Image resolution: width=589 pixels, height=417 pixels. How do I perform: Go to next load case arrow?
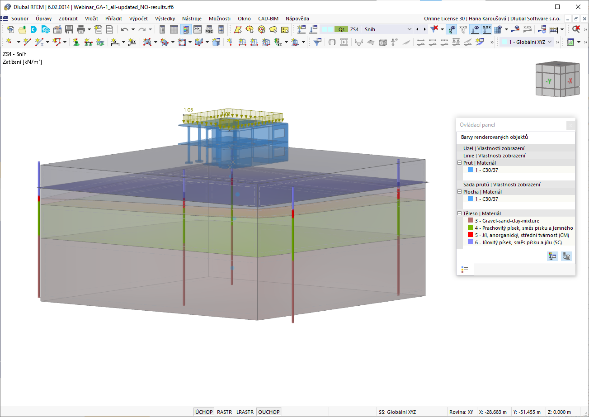[424, 29]
